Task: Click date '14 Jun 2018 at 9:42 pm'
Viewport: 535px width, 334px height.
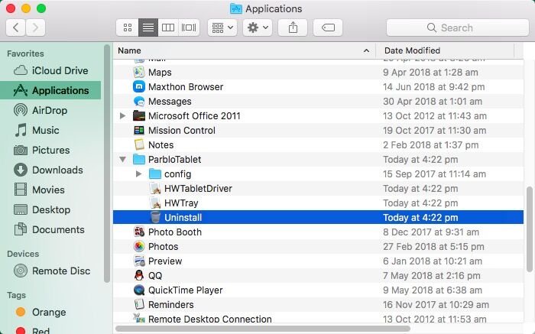Action: tap(433, 87)
